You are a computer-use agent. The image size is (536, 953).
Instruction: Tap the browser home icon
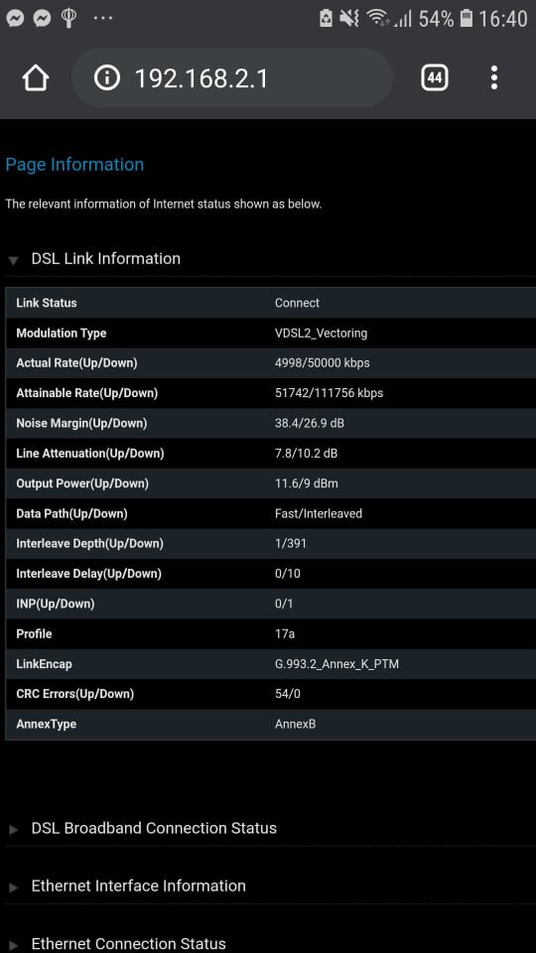36,78
